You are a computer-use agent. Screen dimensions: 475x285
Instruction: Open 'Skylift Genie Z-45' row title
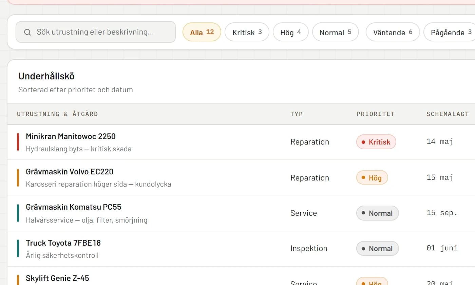[x=57, y=278]
